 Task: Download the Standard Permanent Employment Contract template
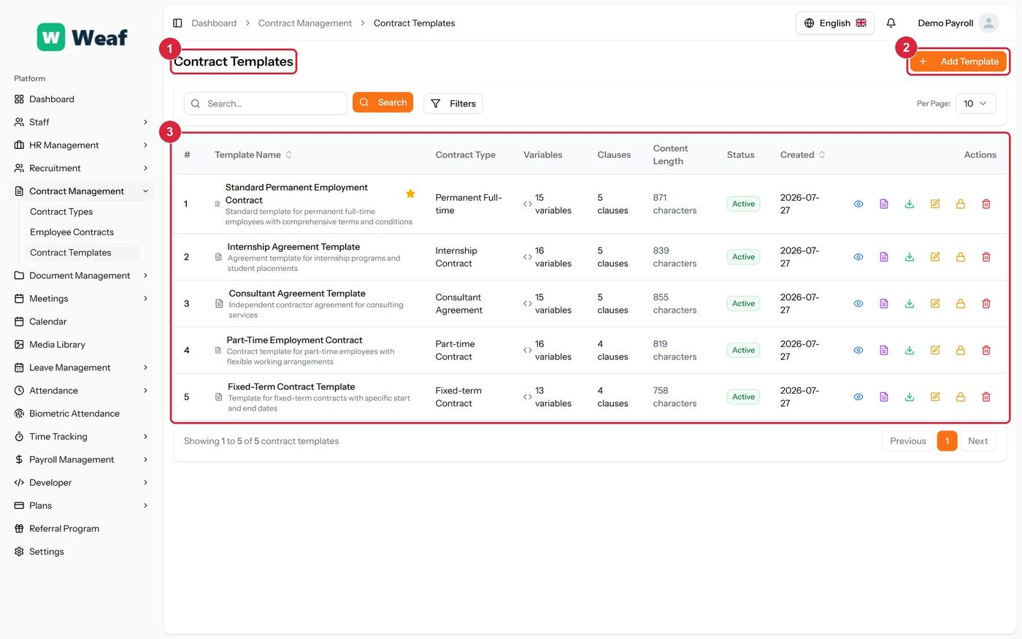(910, 204)
